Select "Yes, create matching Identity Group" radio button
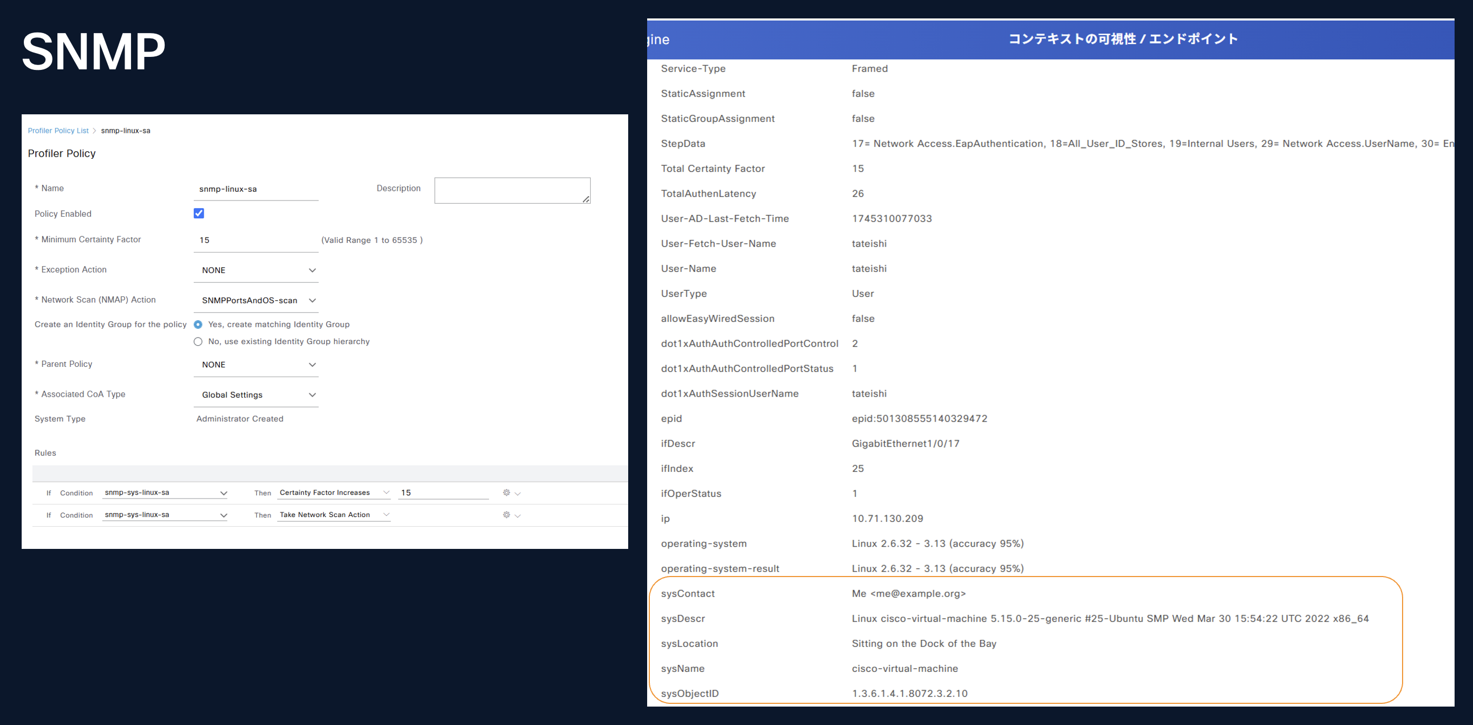This screenshot has height=725, width=1473. pos(198,324)
